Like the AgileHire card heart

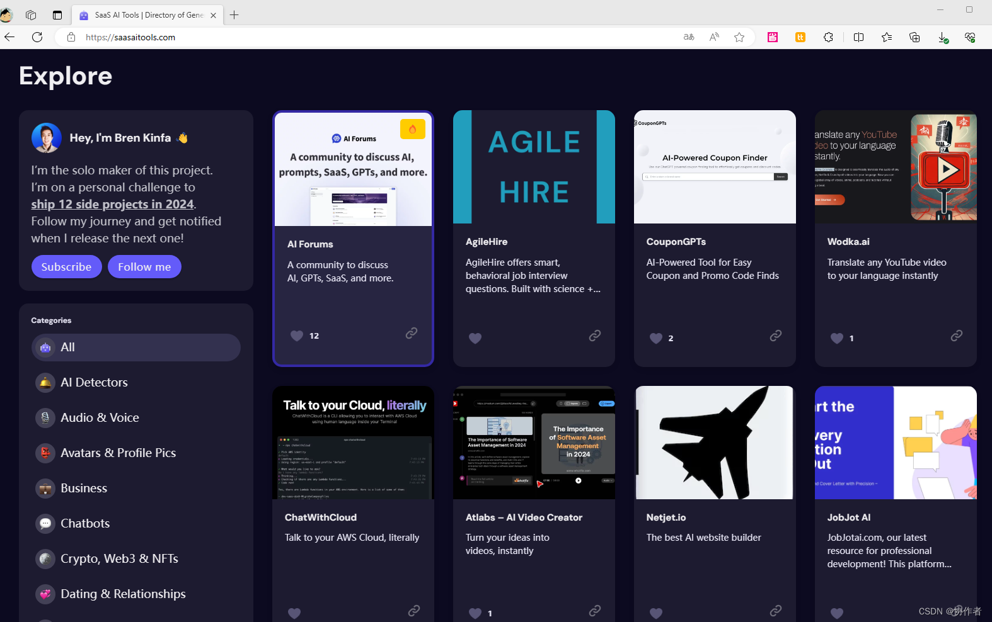[475, 338]
